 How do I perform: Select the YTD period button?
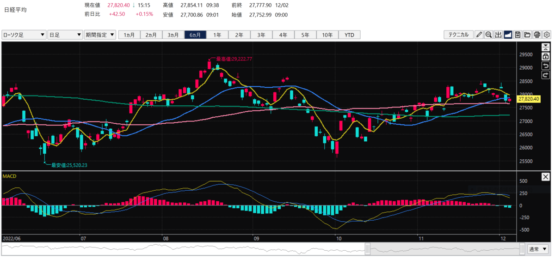point(349,35)
